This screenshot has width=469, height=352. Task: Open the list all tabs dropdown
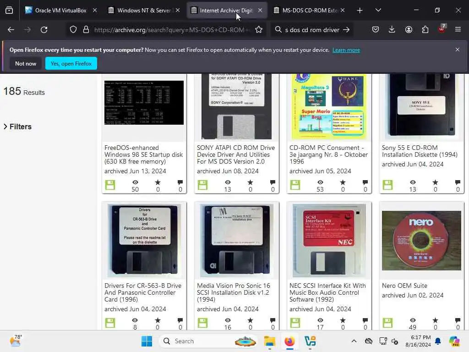pyautogui.click(x=378, y=10)
